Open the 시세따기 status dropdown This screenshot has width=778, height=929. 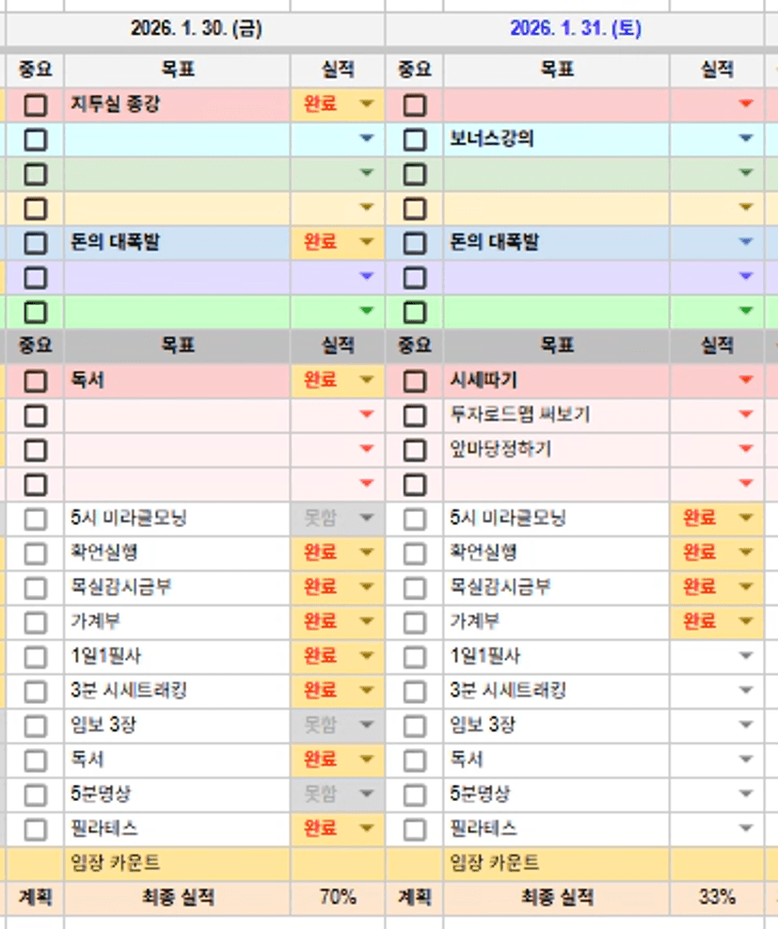746,381
